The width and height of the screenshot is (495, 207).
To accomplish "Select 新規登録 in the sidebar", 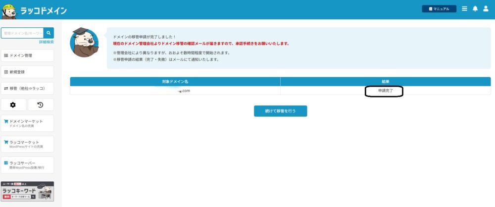I will [27, 72].
